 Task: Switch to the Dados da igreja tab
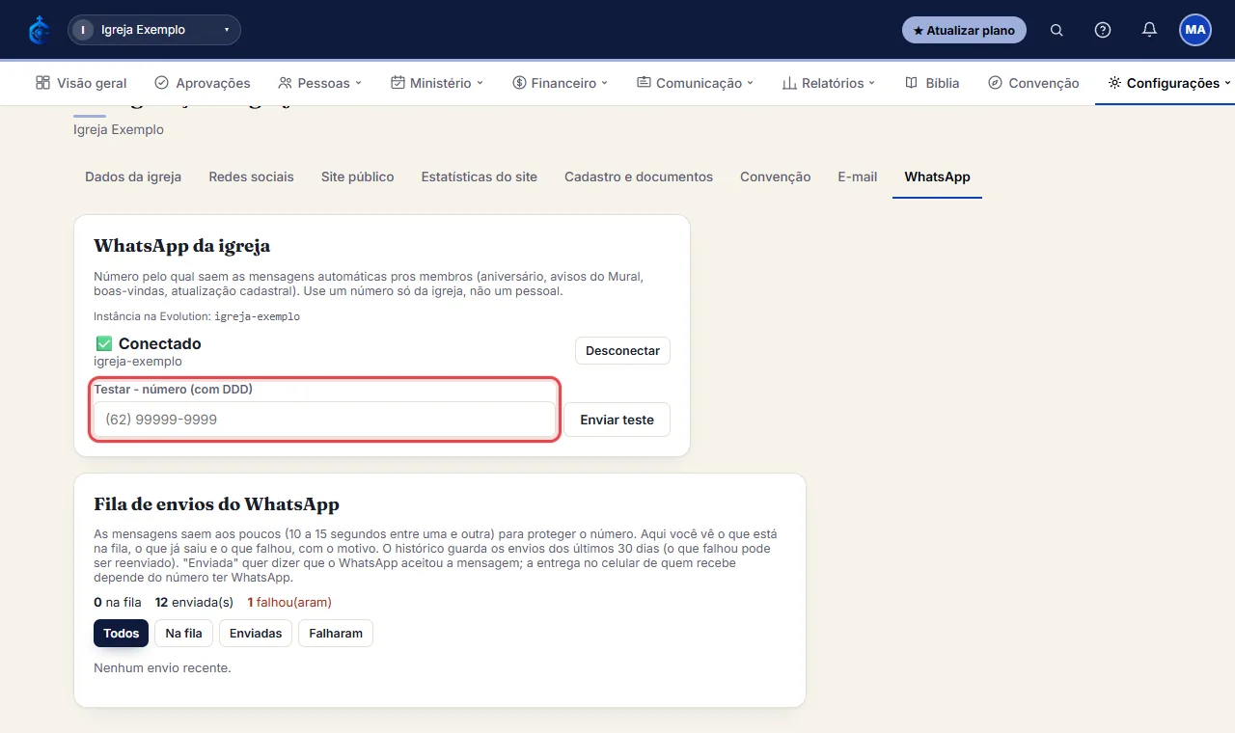133,176
